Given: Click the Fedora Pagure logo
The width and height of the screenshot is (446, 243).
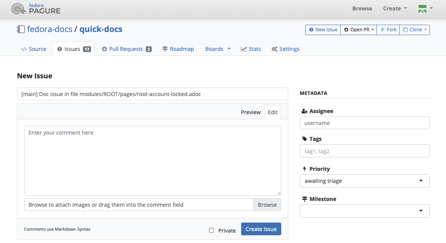Looking at the screenshot, I should (x=36, y=9).
